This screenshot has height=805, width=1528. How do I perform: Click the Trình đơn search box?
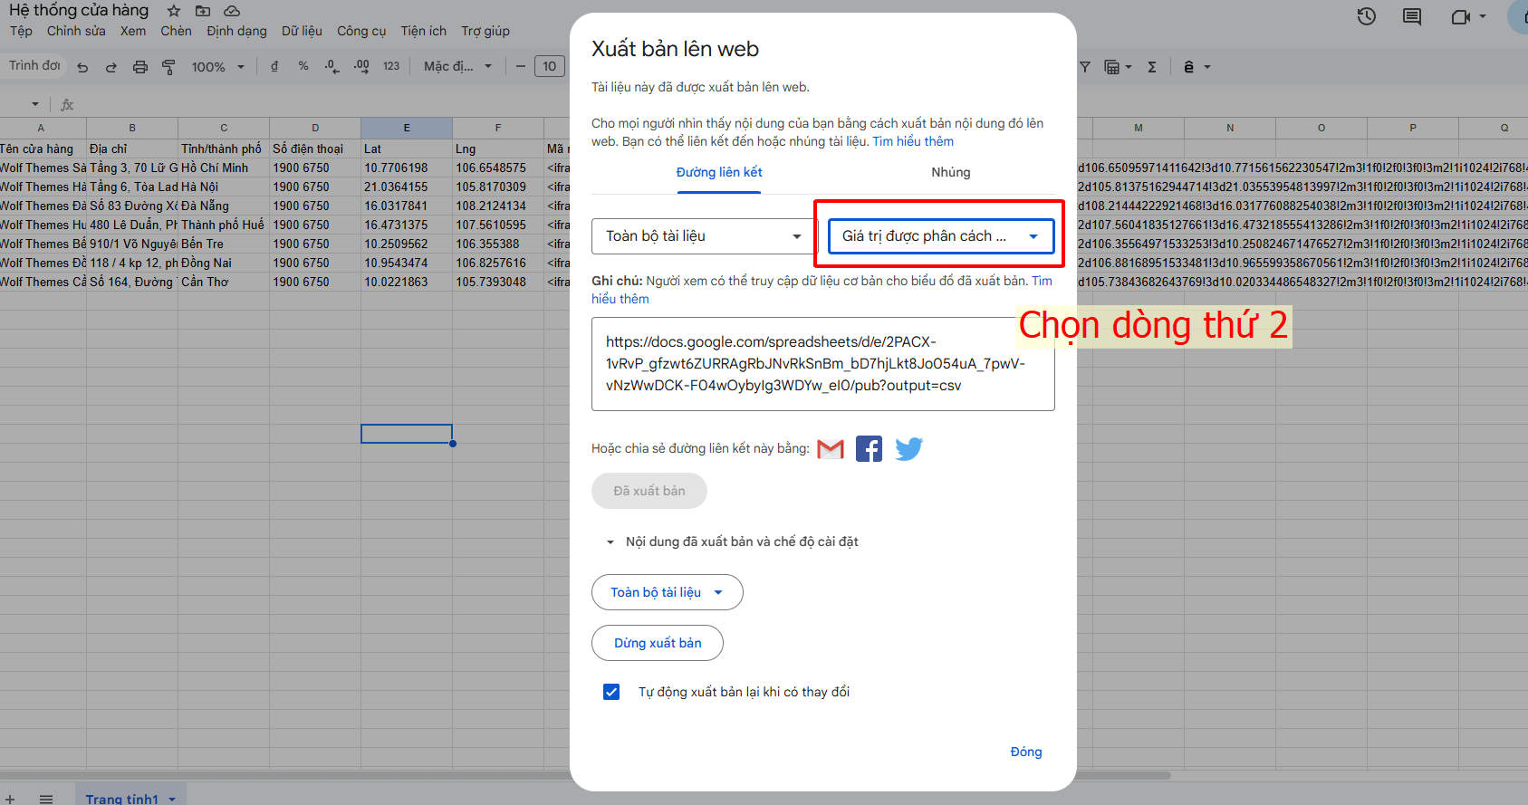click(x=34, y=66)
